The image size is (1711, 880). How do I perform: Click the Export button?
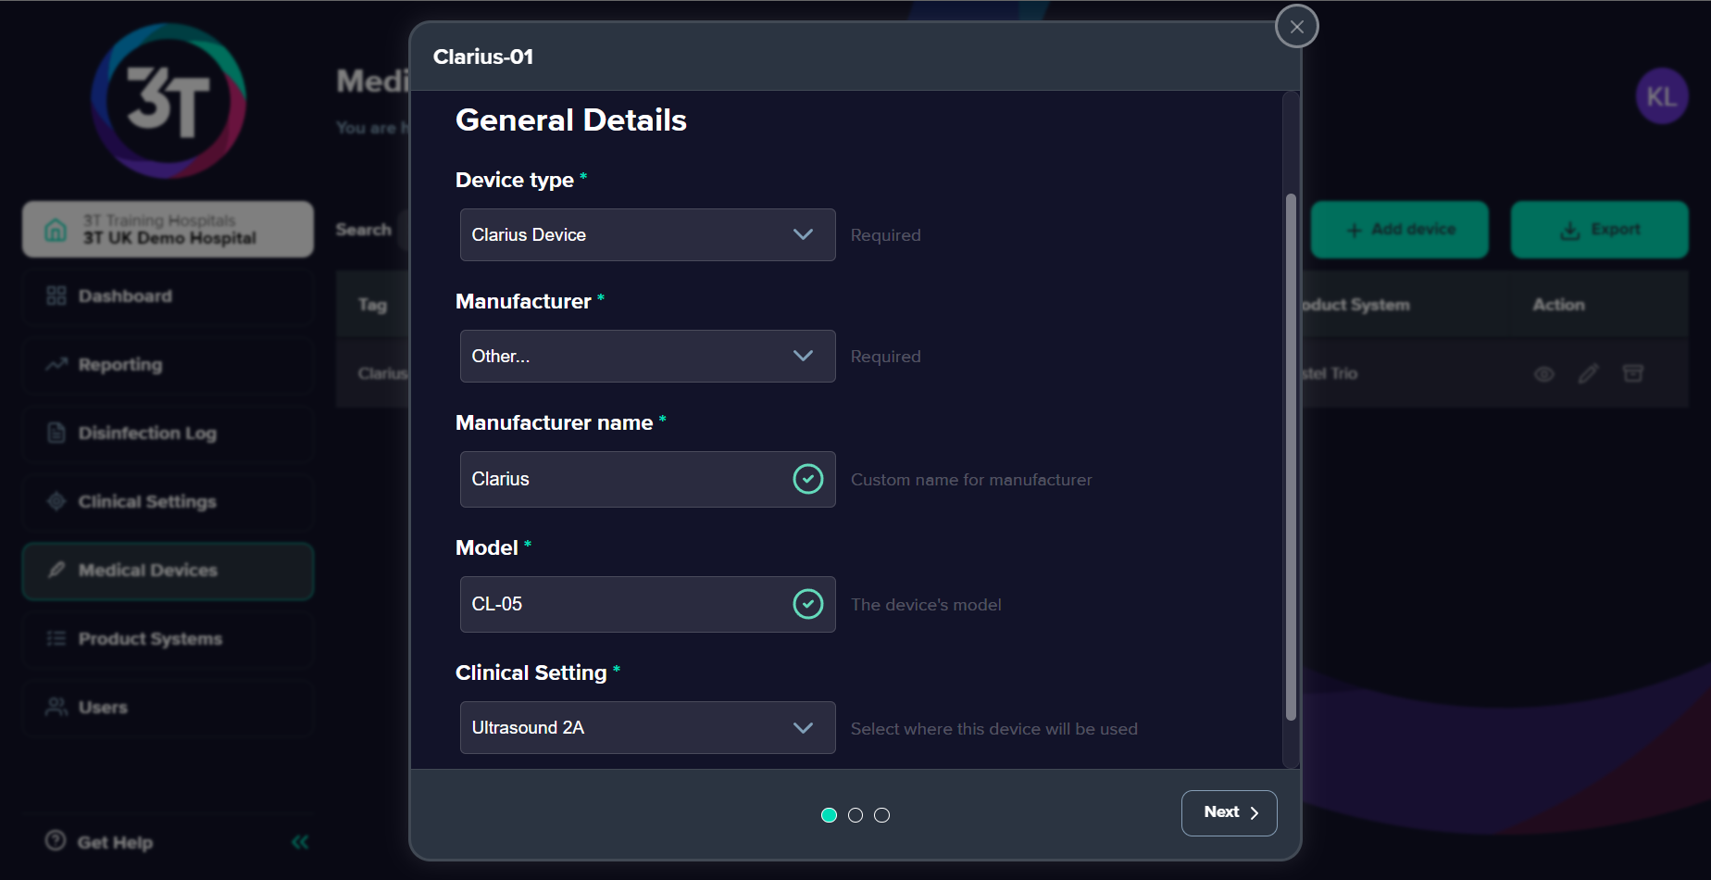pos(1600,230)
